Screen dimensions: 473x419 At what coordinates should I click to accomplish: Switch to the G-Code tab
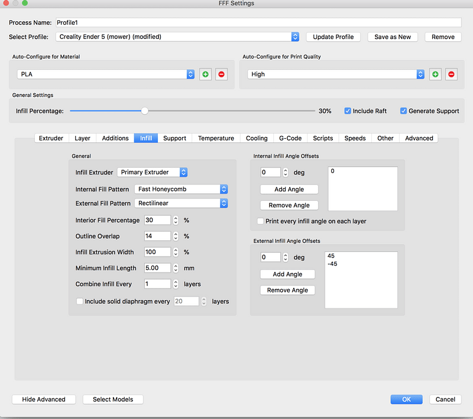click(290, 138)
